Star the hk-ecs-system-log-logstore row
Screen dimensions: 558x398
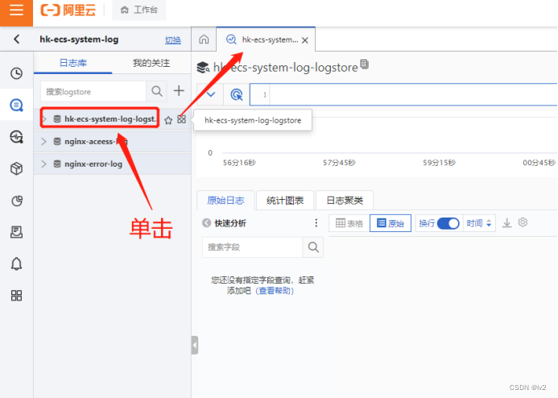168,120
